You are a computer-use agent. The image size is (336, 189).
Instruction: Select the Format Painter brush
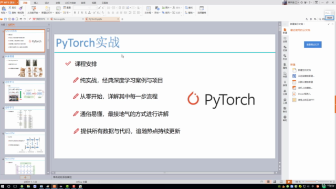pos(20,8)
